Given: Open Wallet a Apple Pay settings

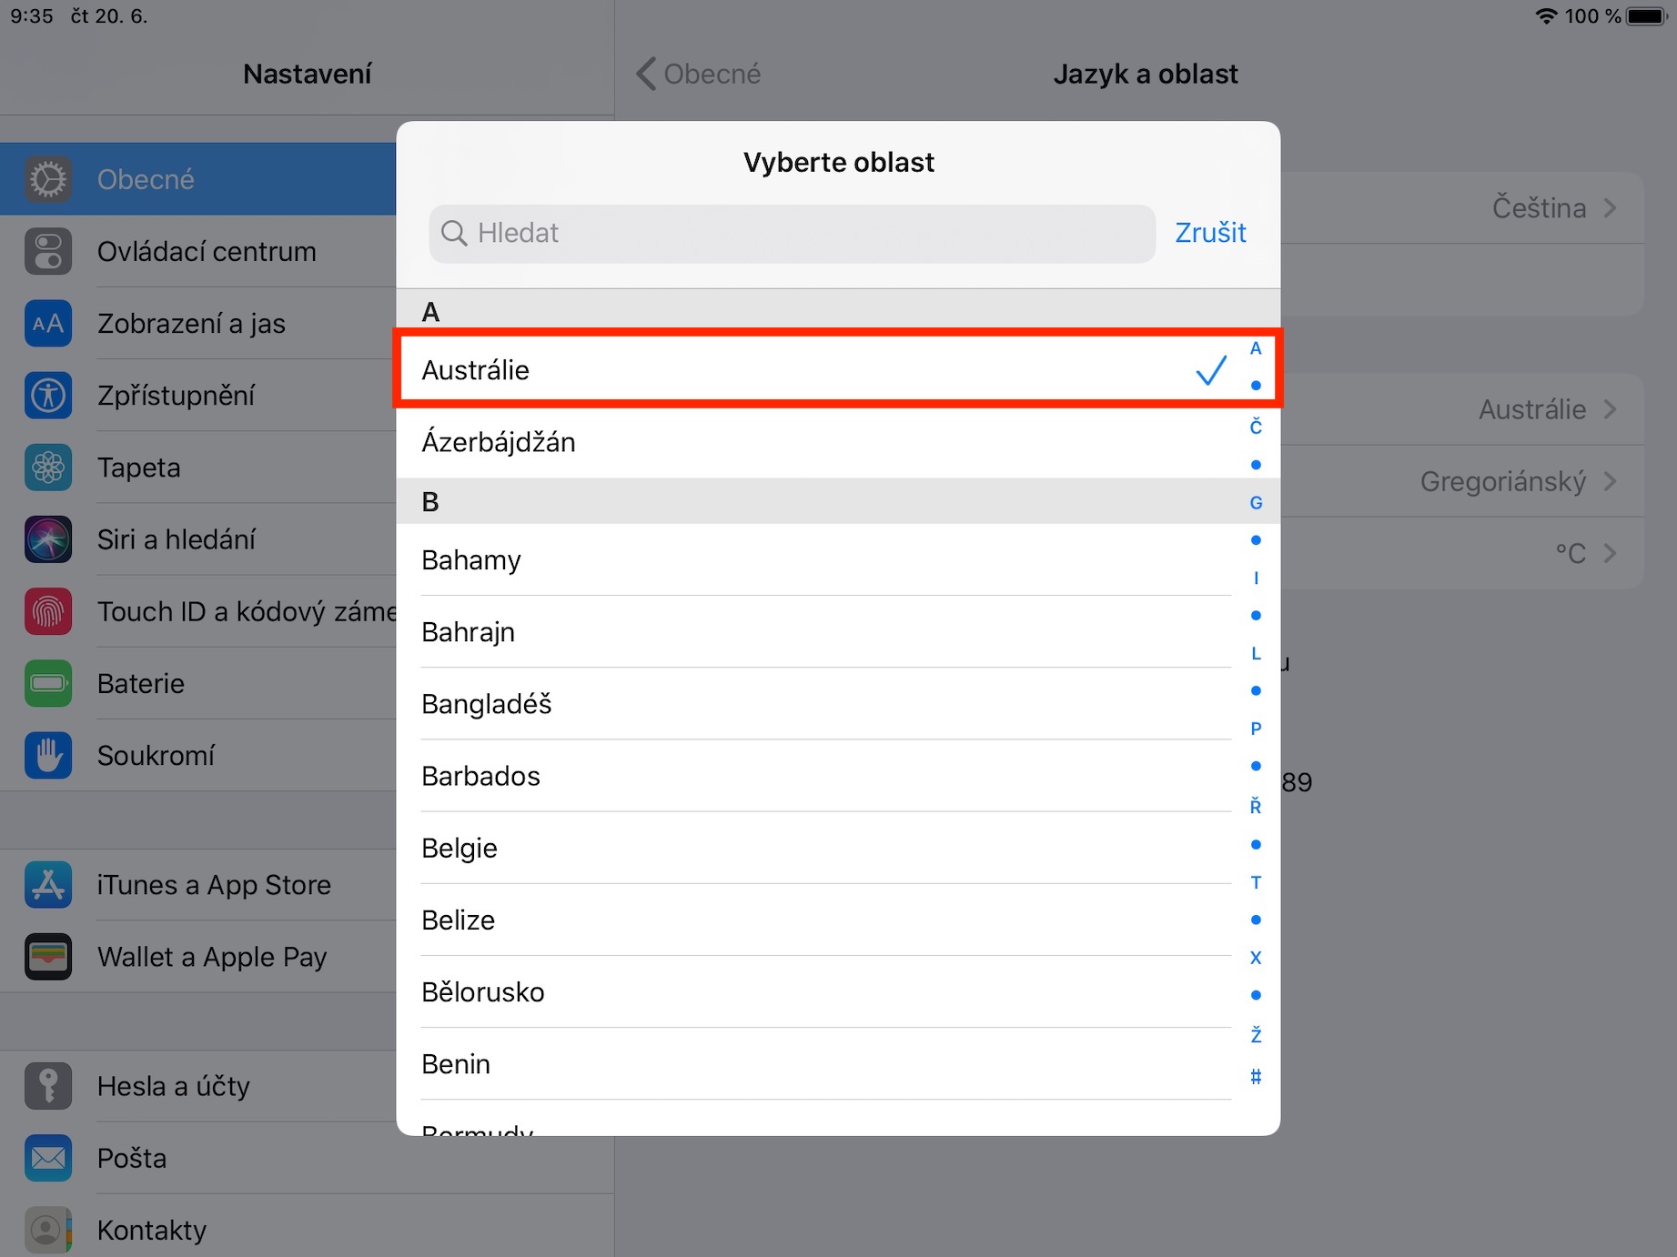Looking at the screenshot, I should tap(211, 957).
